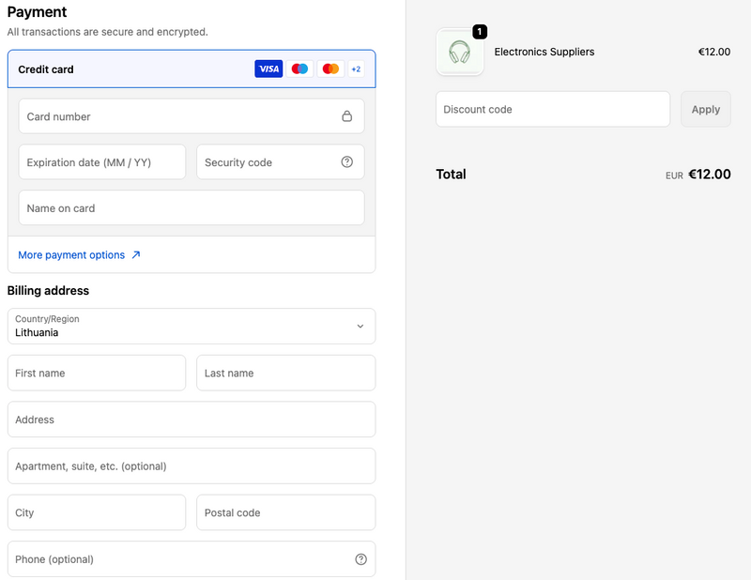Select the Expiration date (MM / YY) field
Screen dimensions: 751x580
click(102, 161)
